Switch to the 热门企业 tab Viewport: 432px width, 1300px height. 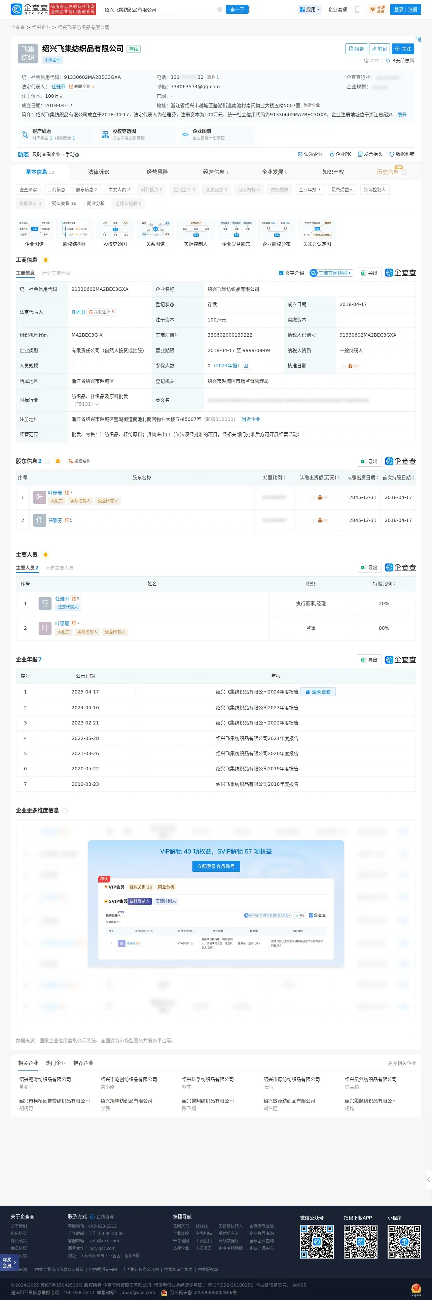(x=56, y=1063)
